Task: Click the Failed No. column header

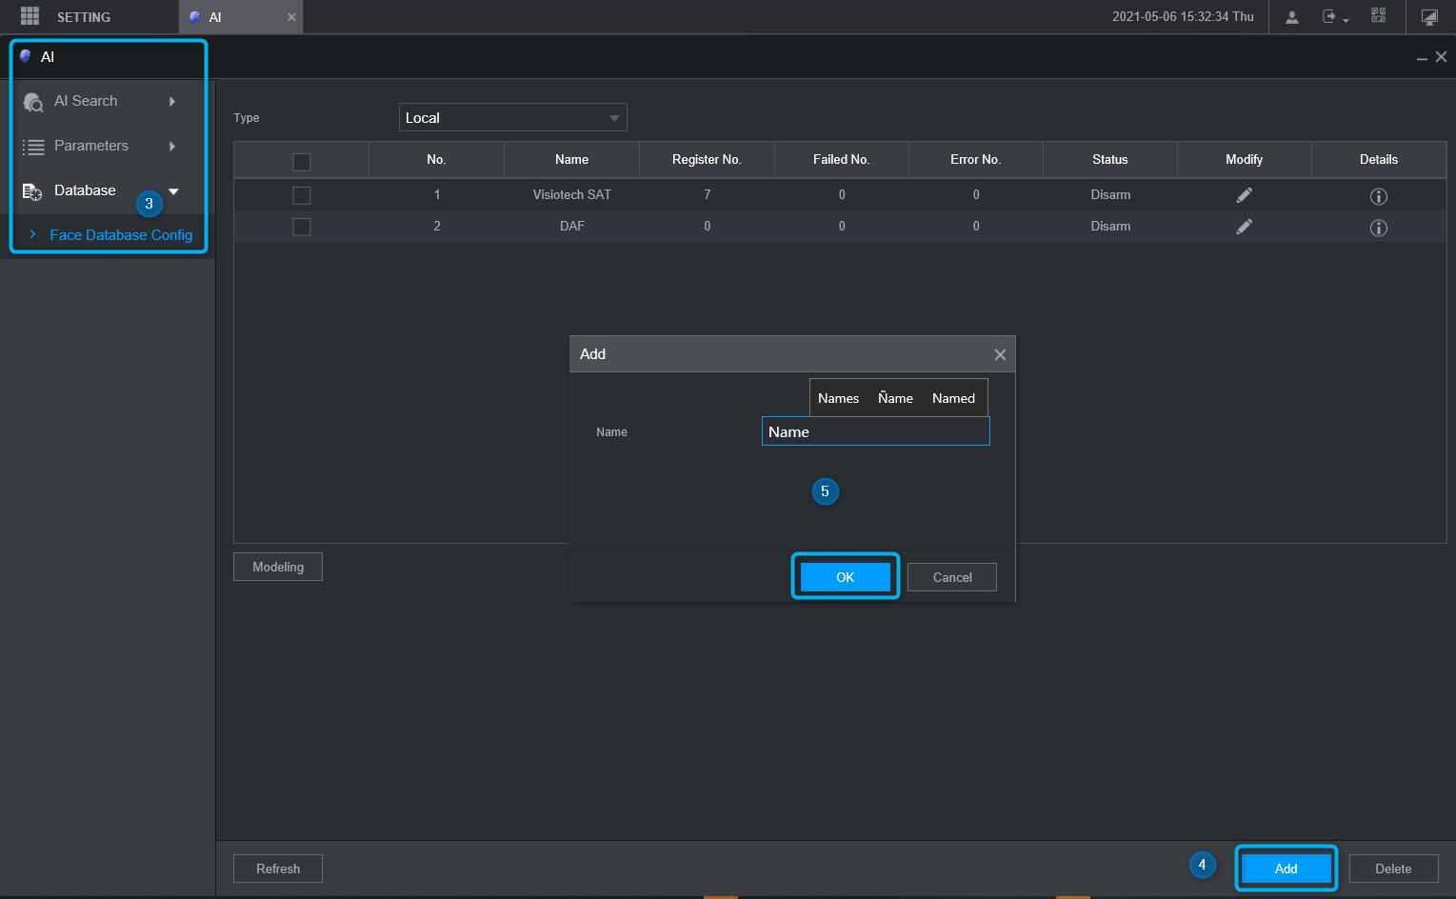Action: click(842, 159)
